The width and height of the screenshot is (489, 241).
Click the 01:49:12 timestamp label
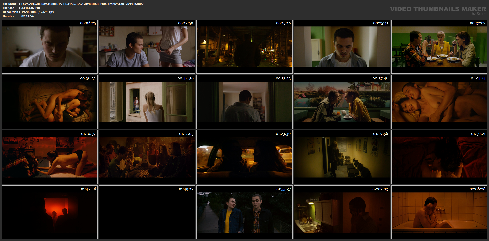(x=186, y=189)
